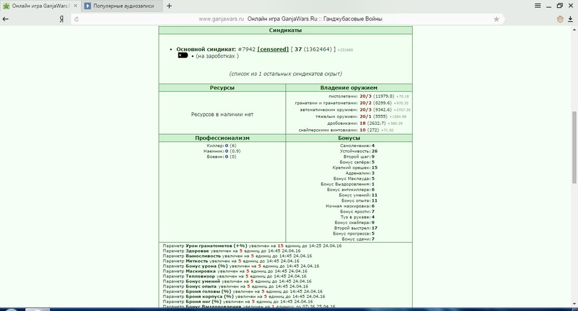Click 'Основной синдикат:' label
This screenshot has height=311, width=578.
coord(206,49)
